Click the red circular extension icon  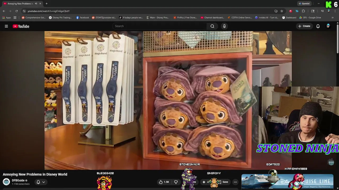click(x=291, y=11)
